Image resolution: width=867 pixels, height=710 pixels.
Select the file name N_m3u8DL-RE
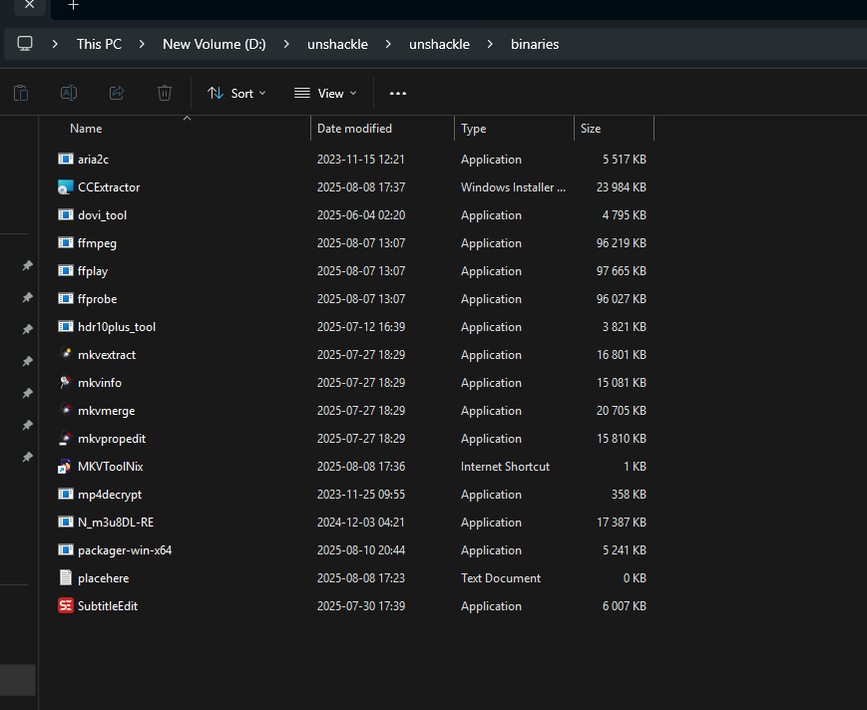(x=116, y=523)
